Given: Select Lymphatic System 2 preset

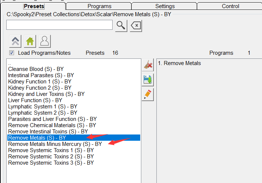Looking at the screenshot, I should pos(43,113).
